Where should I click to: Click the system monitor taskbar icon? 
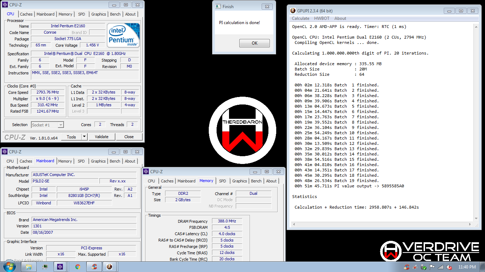[x=45, y=267]
